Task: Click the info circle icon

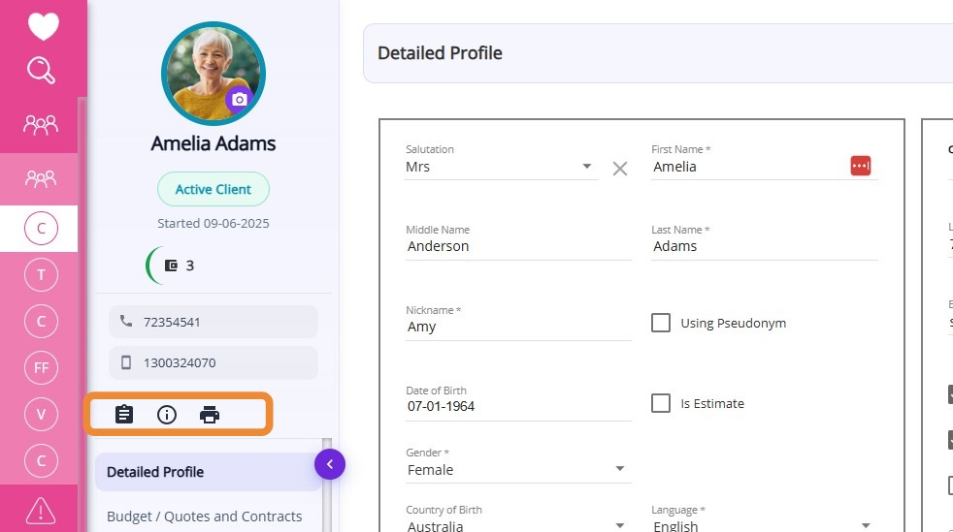Action: point(167,415)
